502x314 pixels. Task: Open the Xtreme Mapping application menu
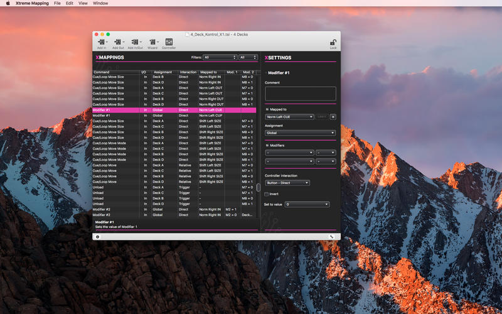(x=33, y=3)
